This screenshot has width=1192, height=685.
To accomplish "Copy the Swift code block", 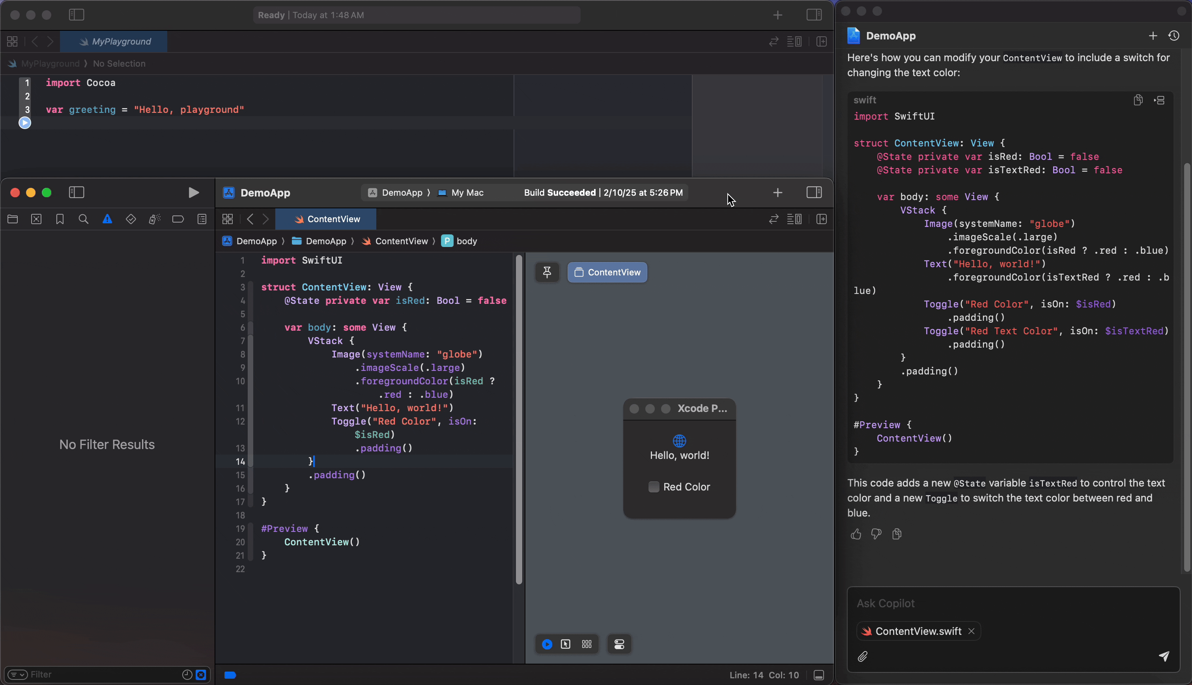I will pyautogui.click(x=1138, y=100).
